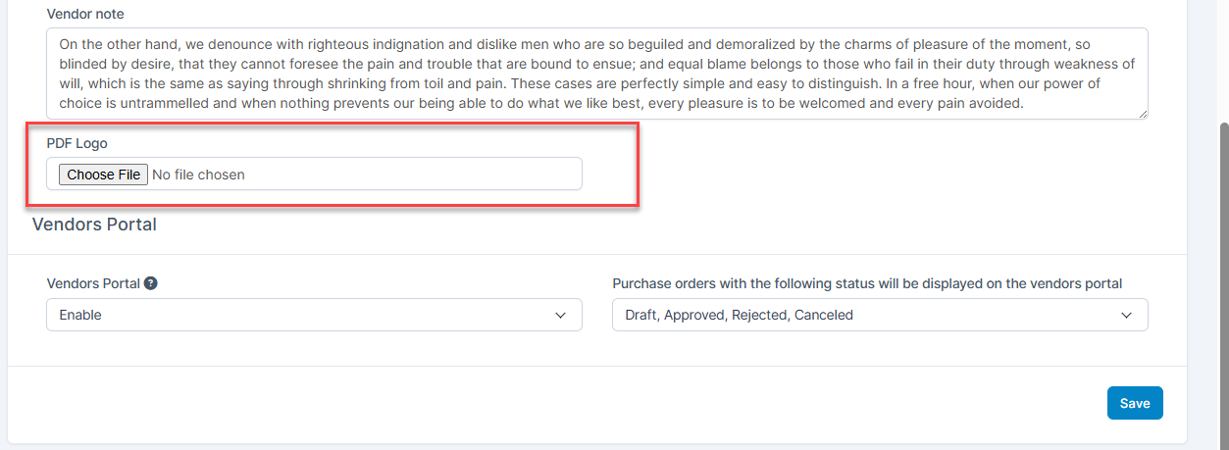
Task: Click the page vertical scrollbar thumb
Action: [x=1223, y=284]
